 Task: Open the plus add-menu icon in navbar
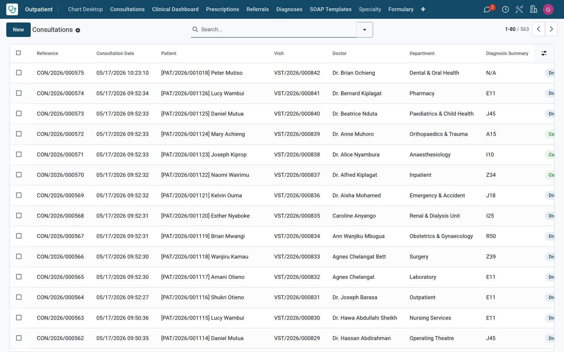[x=423, y=9]
